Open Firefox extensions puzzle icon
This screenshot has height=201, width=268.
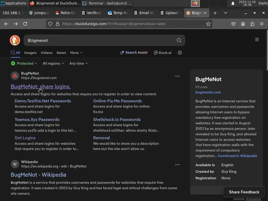[252, 24]
